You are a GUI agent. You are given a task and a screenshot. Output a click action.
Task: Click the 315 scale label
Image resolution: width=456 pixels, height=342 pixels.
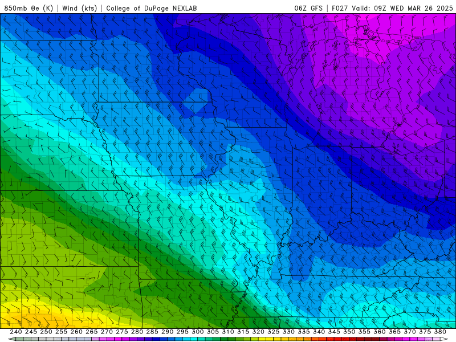click(243, 332)
